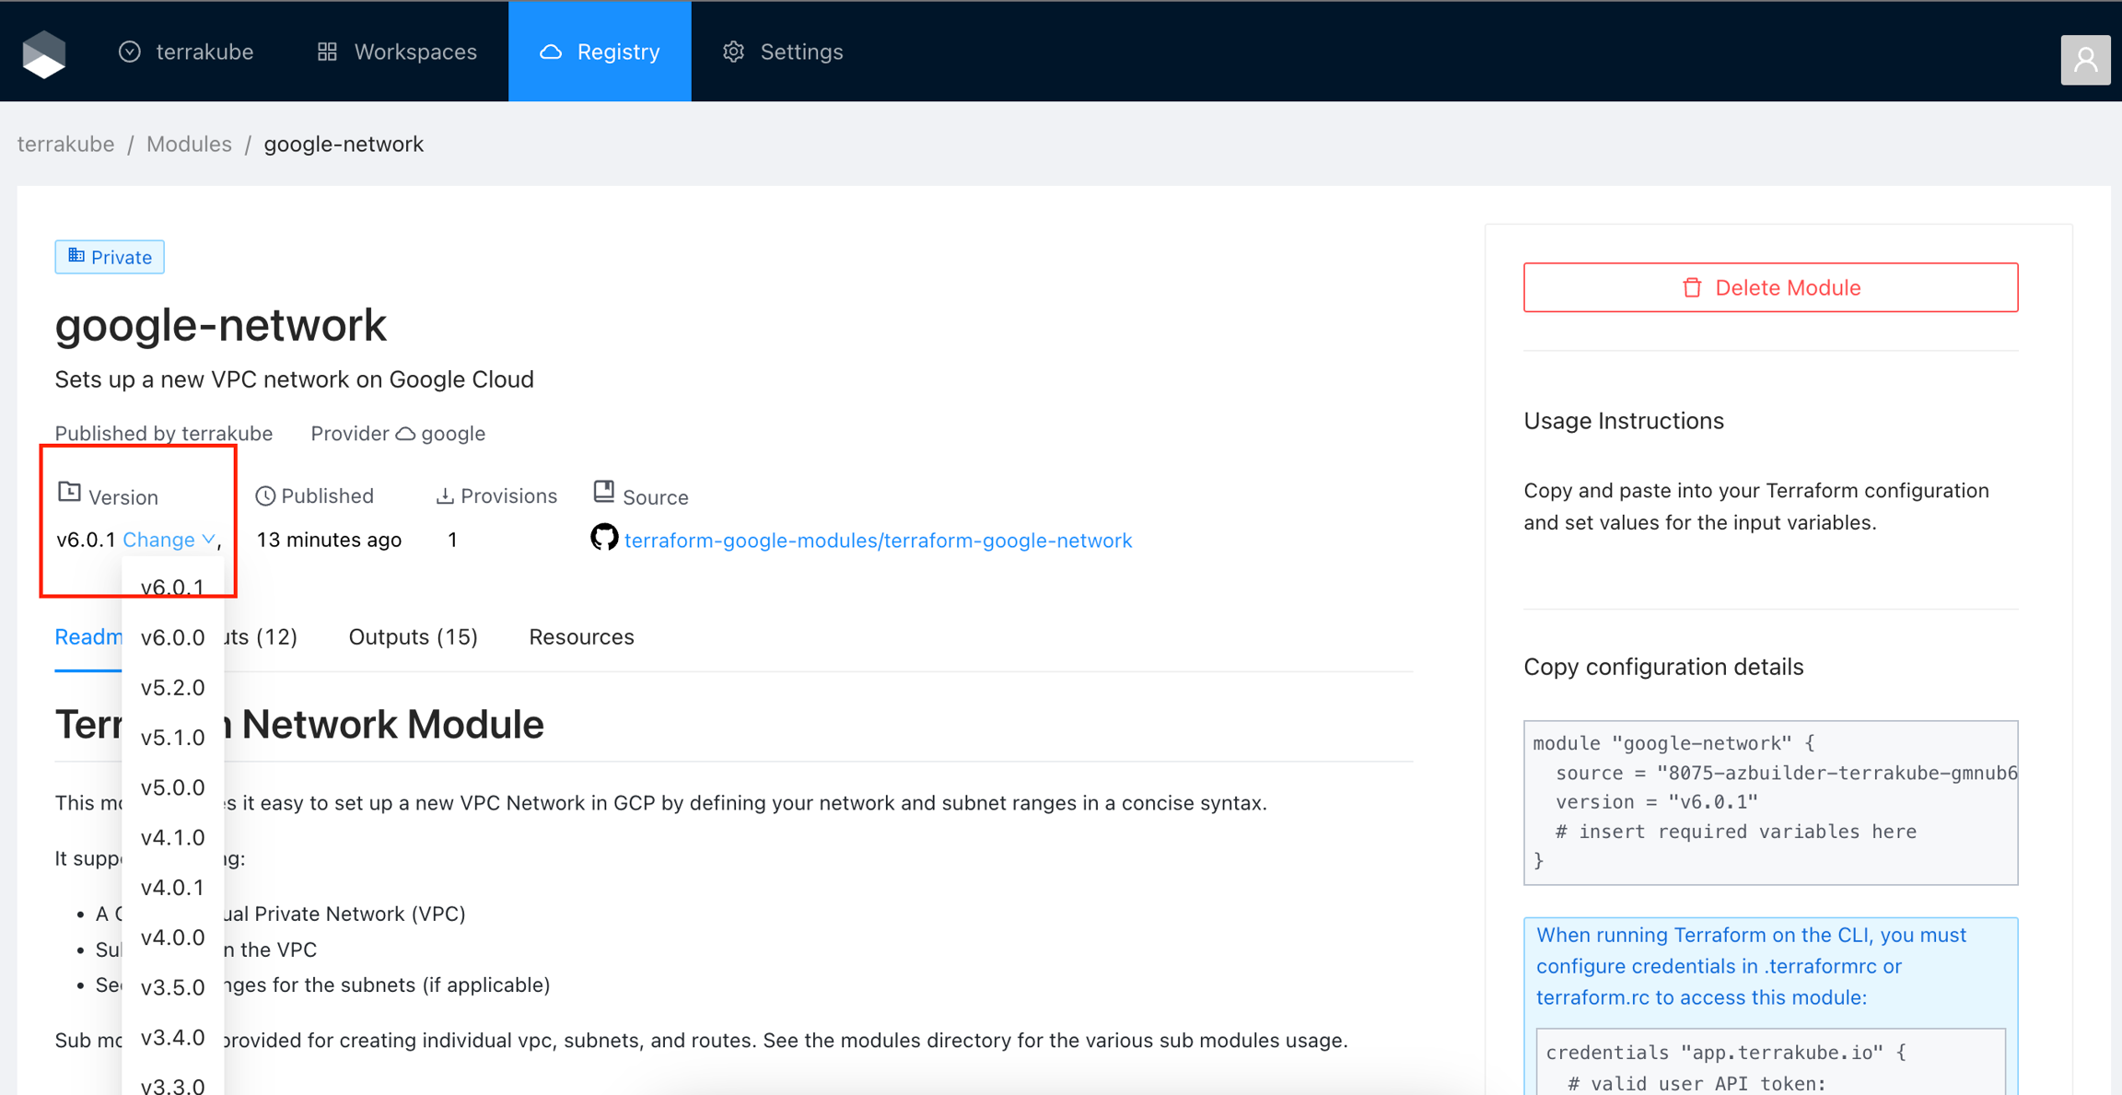The image size is (2122, 1095).
Task: Navigate to terrakube breadcrumb link
Action: [x=65, y=144]
